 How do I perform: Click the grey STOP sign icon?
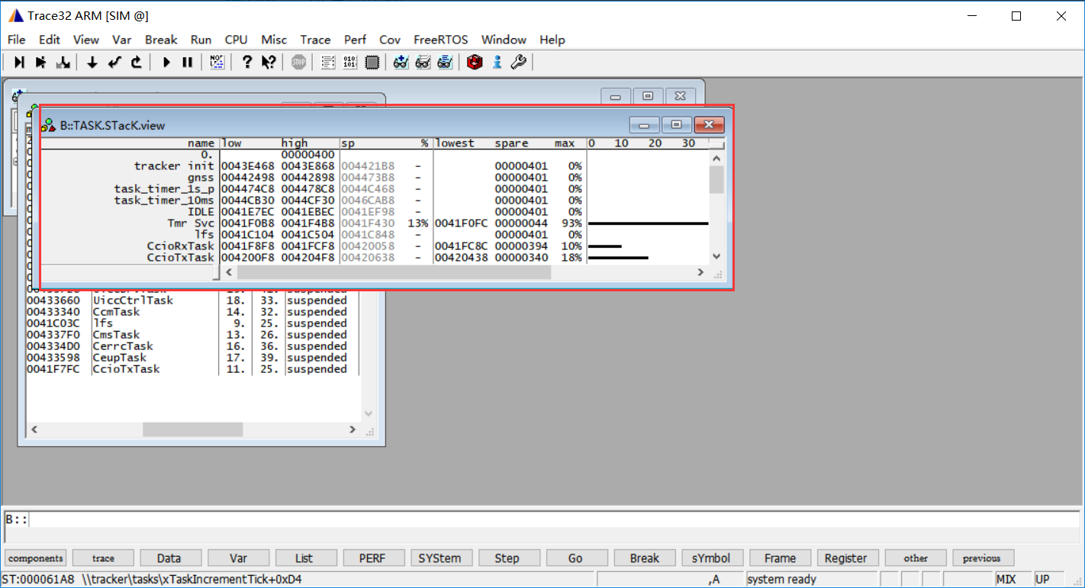point(298,63)
